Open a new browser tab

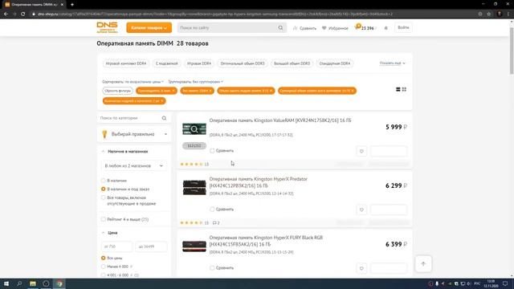click(x=72, y=5)
